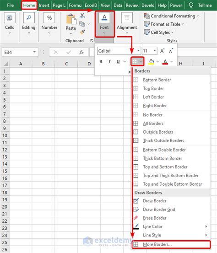Click the Insert Function fx icon
This screenshot has height=253, width=217.
click(81, 52)
